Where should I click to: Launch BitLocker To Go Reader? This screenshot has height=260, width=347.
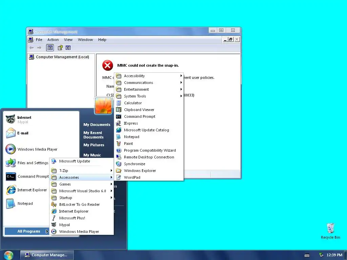click(81, 204)
